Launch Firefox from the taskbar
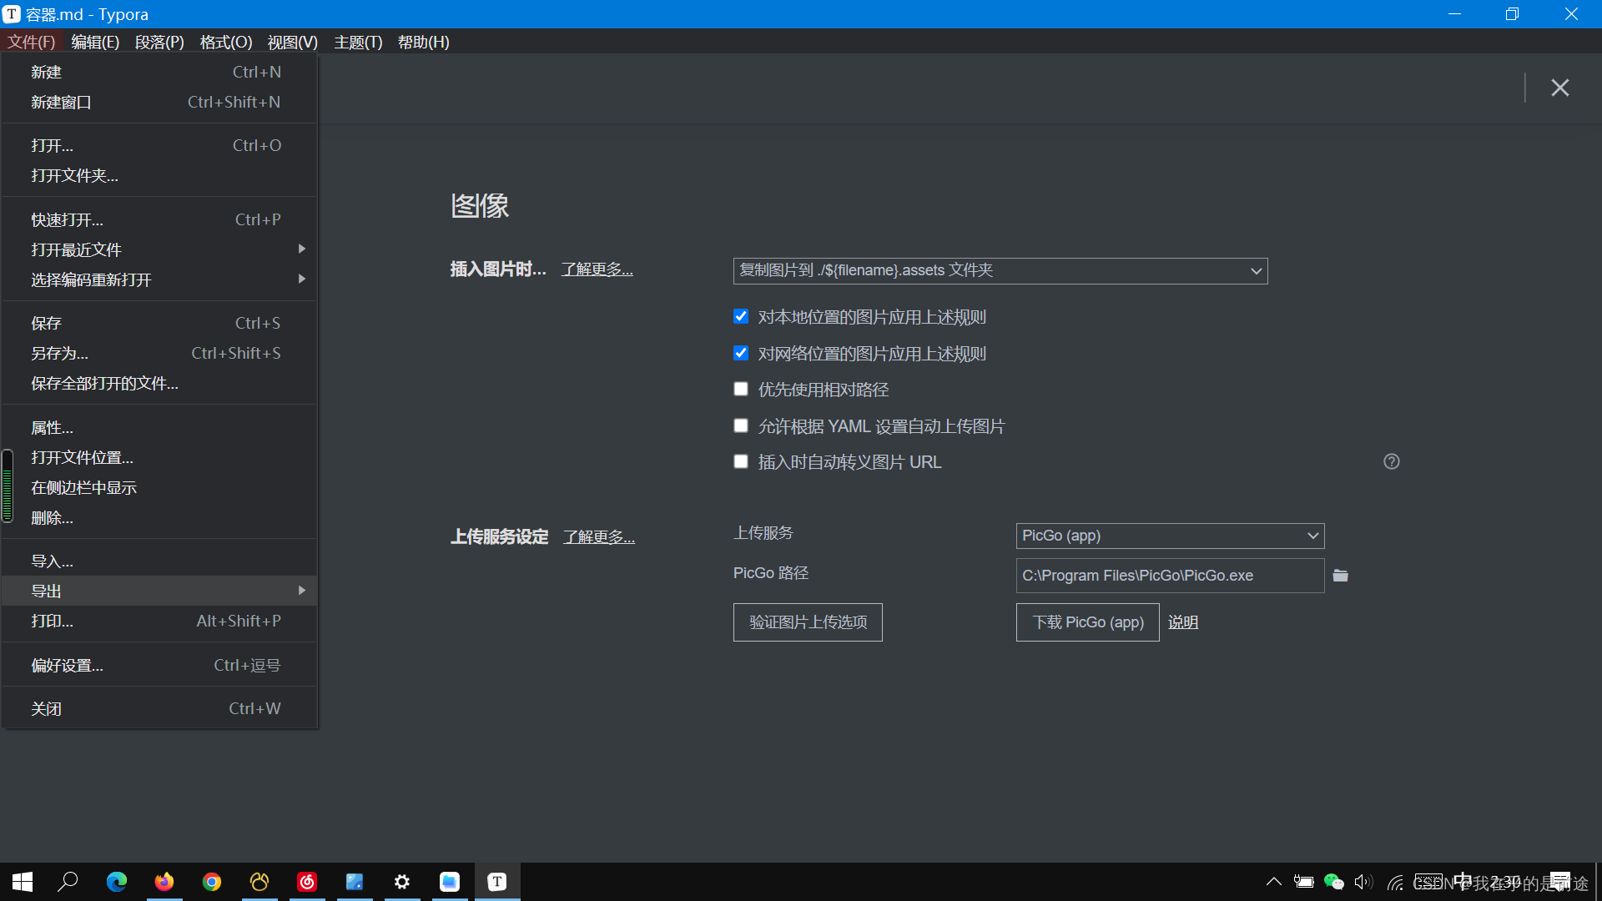Screen dimensions: 1602x901 point(164,882)
